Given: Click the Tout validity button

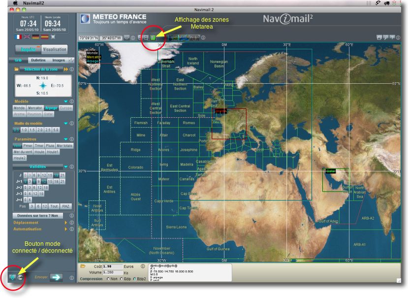Looking at the screenshot, I should (54, 206).
